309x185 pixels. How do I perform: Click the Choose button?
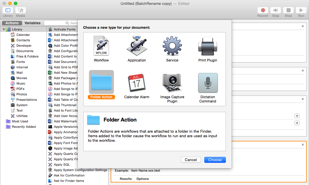point(215,160)
